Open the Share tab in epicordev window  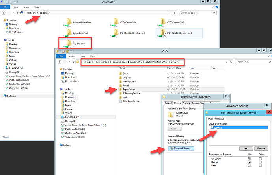(26, 7)
